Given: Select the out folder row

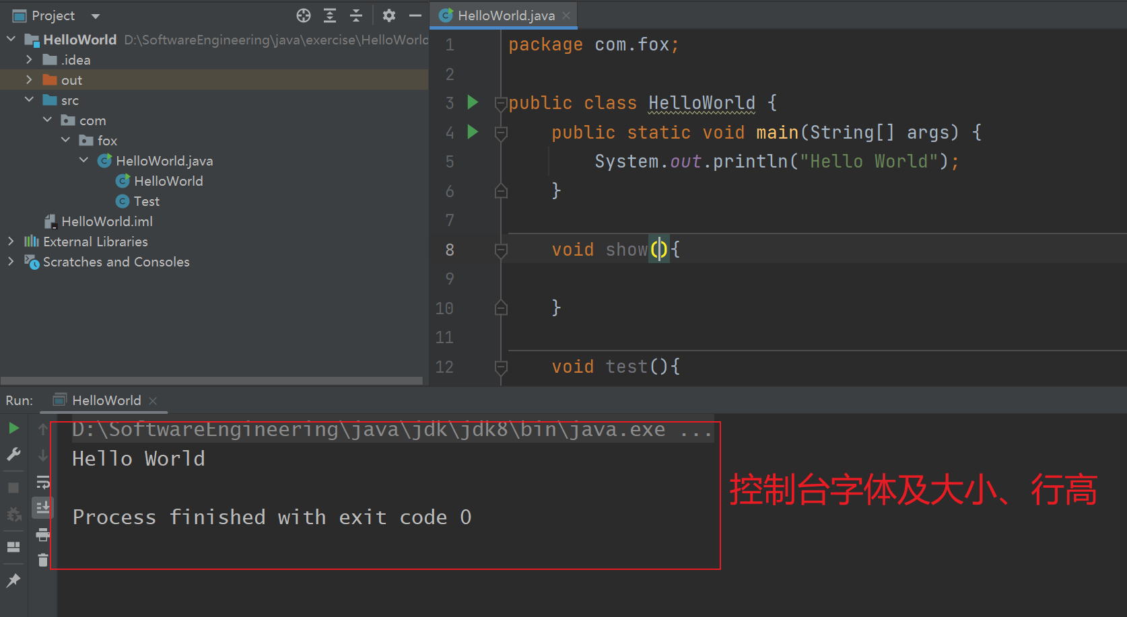Looking at the screenshot, I should click(x=214, y=80).
